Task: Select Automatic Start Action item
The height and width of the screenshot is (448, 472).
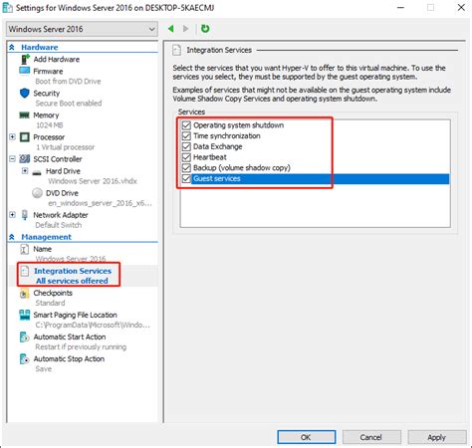Action: tap(70, 336)
